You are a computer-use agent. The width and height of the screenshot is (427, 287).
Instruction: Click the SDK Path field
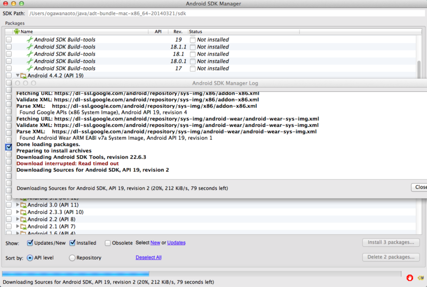tap(226, 13)
